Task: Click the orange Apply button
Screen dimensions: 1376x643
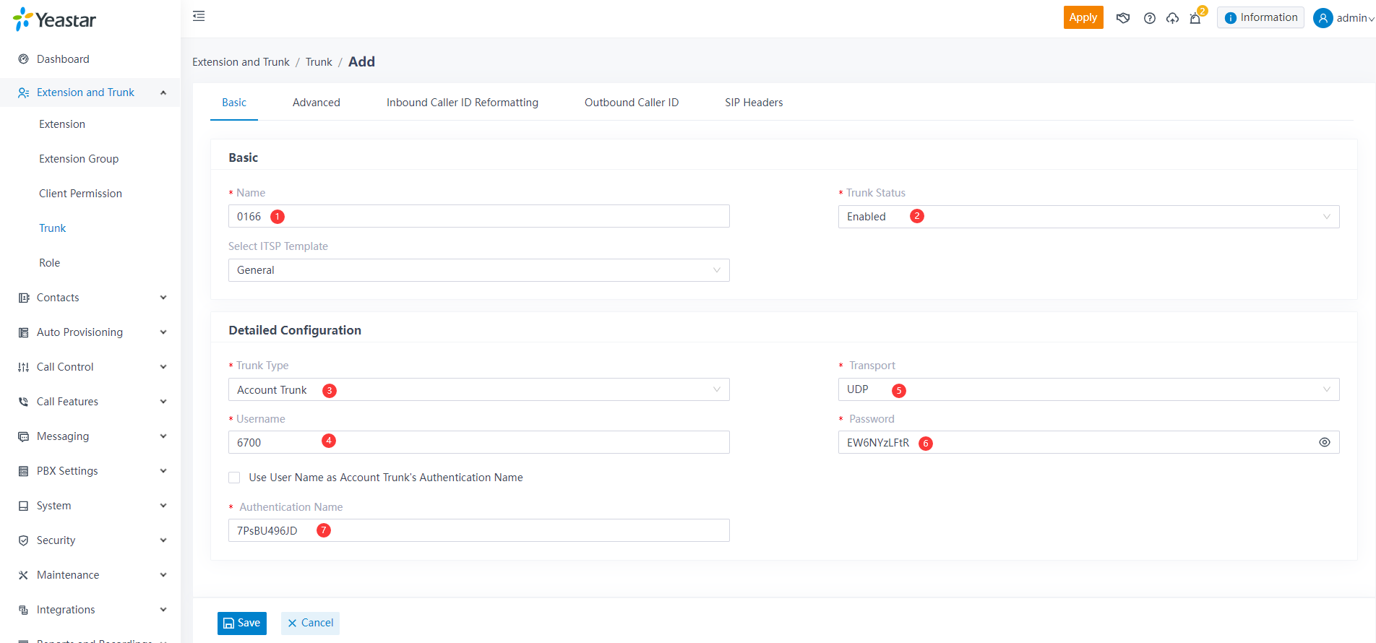Action: [x=1083, y=17]
